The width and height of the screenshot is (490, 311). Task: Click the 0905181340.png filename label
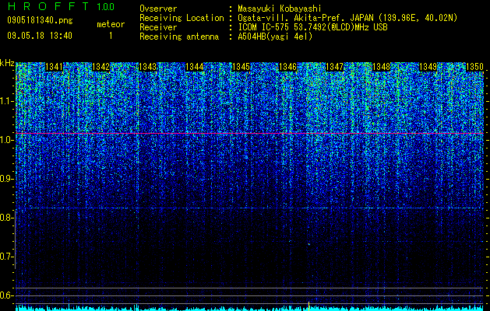tap(40, 21)
